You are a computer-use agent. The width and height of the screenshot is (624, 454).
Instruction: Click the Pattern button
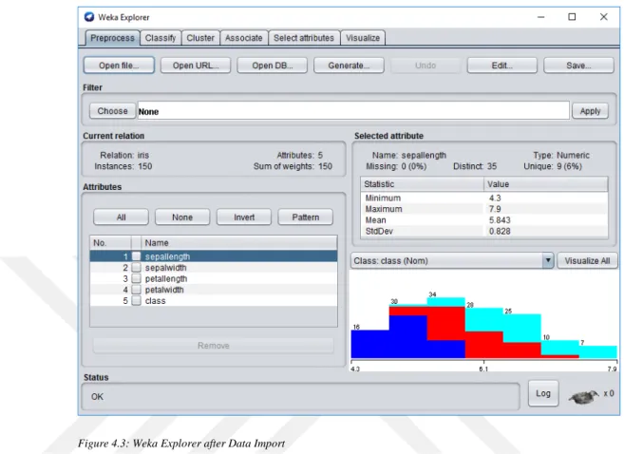305,218
